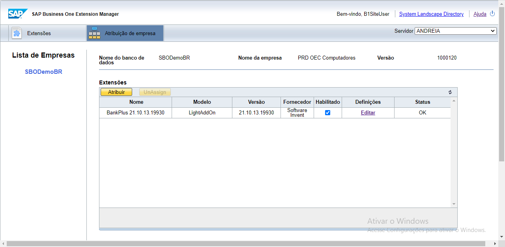Click the LightAddOn model cell
Image resolution: width=505 pixels, height=247 pixels.
[x=202, y=113]
